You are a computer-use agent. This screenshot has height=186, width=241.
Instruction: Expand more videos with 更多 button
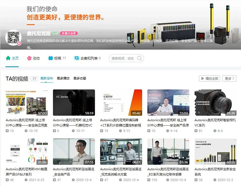coord(229,79)
